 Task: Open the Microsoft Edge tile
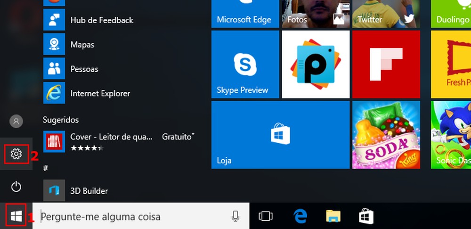[245, 14]
